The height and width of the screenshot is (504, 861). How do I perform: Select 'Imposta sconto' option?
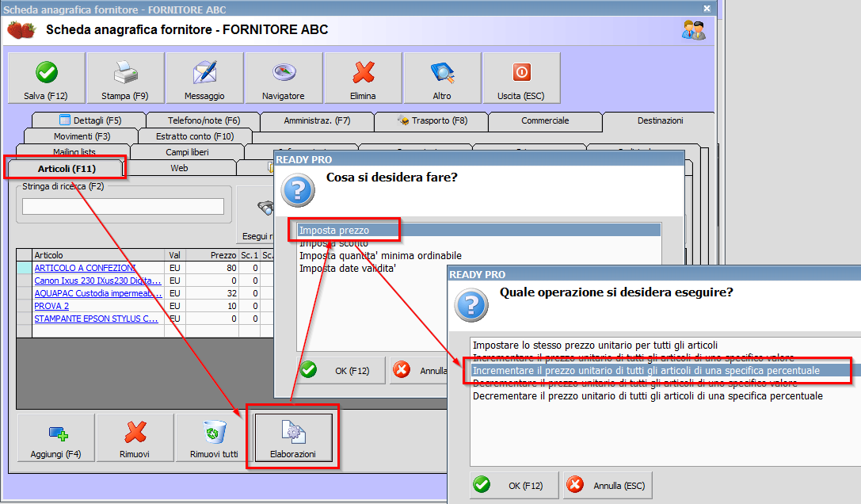(x=478, y=243)
